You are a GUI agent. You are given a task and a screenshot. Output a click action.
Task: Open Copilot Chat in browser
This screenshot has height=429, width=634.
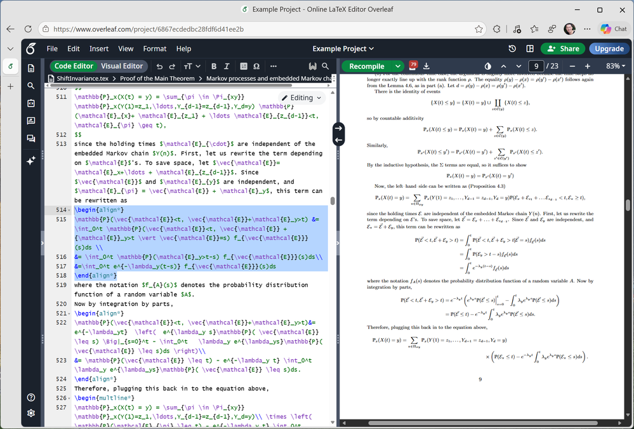pos(614,29)
